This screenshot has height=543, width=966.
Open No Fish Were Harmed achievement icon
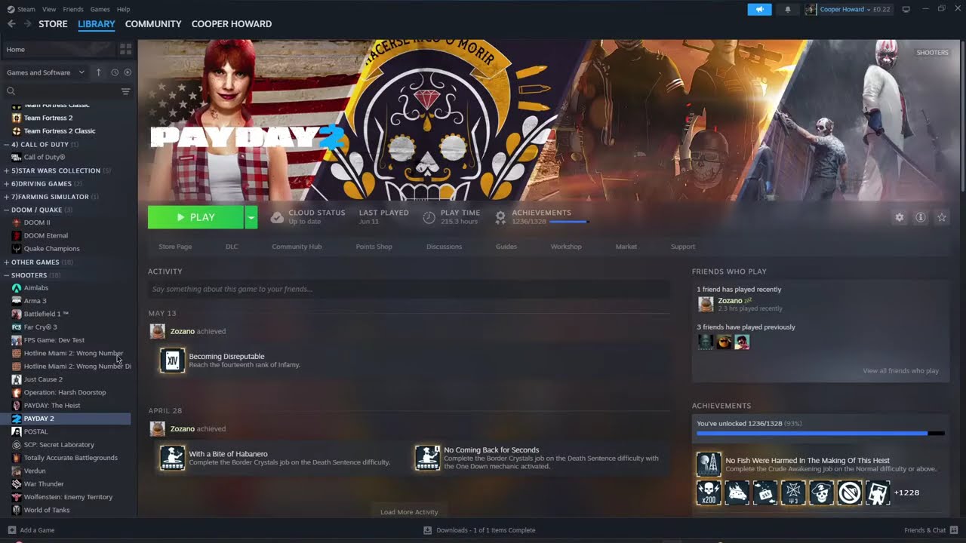point(709,465)
